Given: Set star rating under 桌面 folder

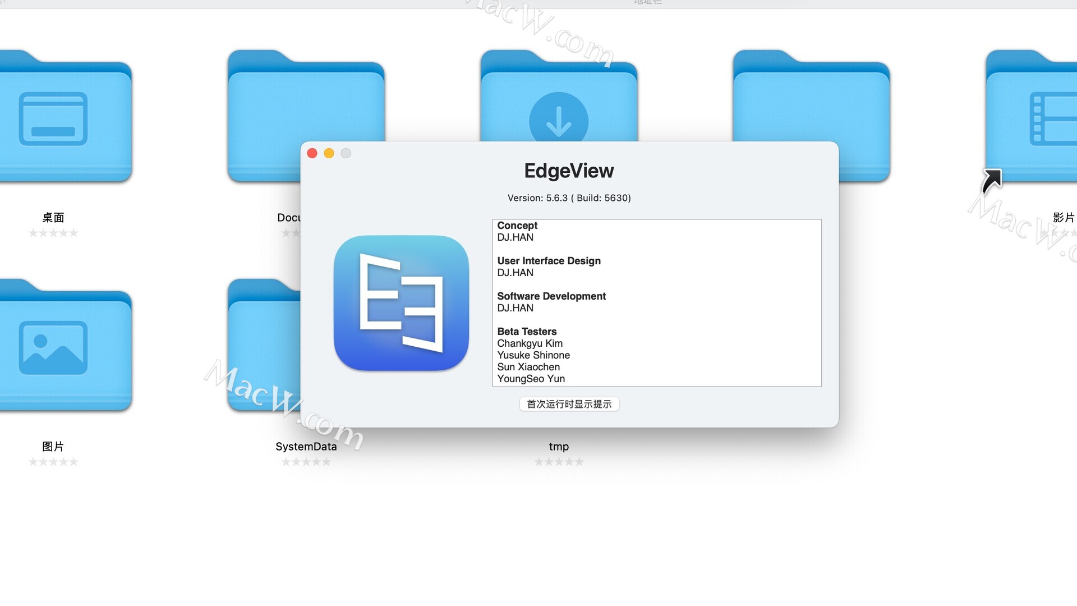Looking at the screenshot, I should [x=53, y=233].
